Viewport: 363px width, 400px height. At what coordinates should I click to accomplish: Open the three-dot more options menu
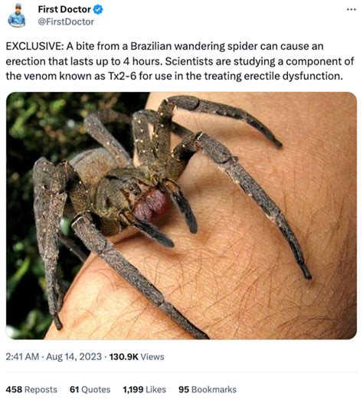tap(352, 10)
